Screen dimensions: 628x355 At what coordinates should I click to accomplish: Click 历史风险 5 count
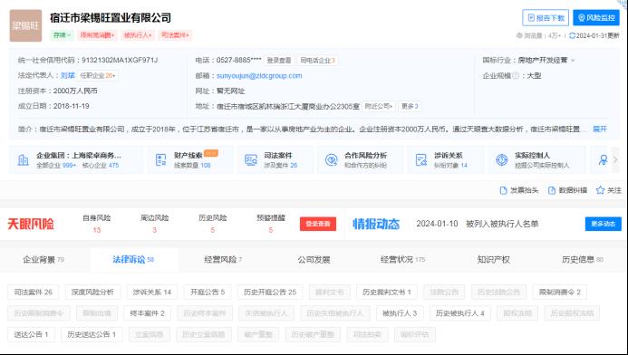pyautogui.click(x=212, y=230)
